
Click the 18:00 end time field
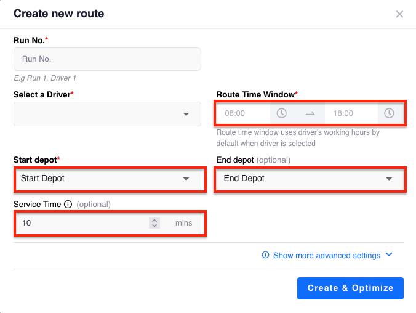351,113
